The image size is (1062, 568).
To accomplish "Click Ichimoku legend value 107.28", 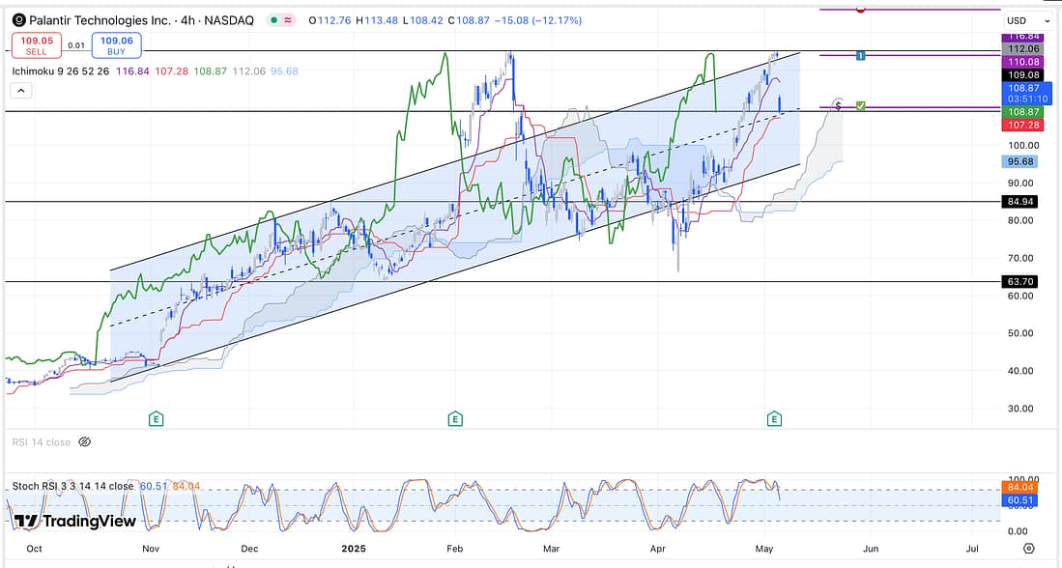I will point(171,71).
